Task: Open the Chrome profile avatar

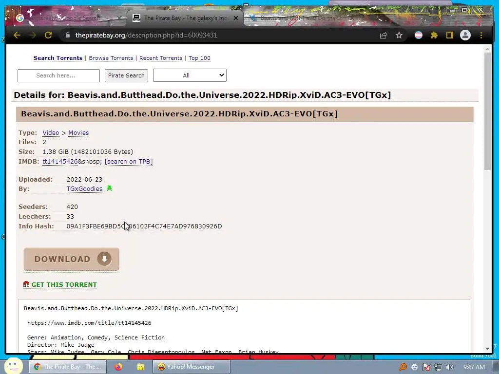Action: (x=465, y=35)
